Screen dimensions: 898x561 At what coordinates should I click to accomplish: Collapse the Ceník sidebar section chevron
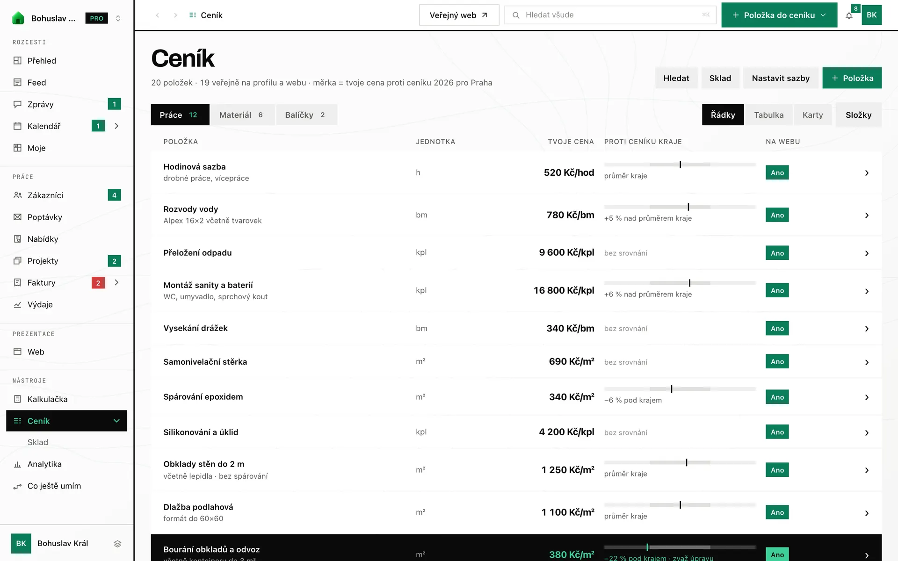click(x=116, y=421)
